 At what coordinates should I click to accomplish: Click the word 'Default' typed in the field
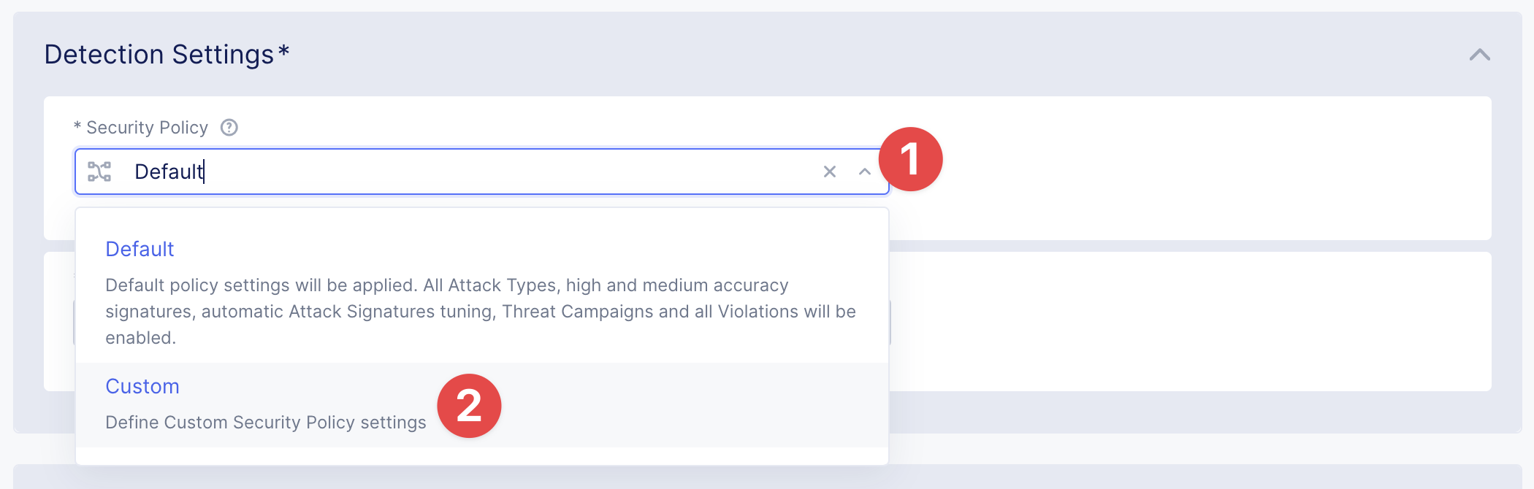(x=169, y=172)
